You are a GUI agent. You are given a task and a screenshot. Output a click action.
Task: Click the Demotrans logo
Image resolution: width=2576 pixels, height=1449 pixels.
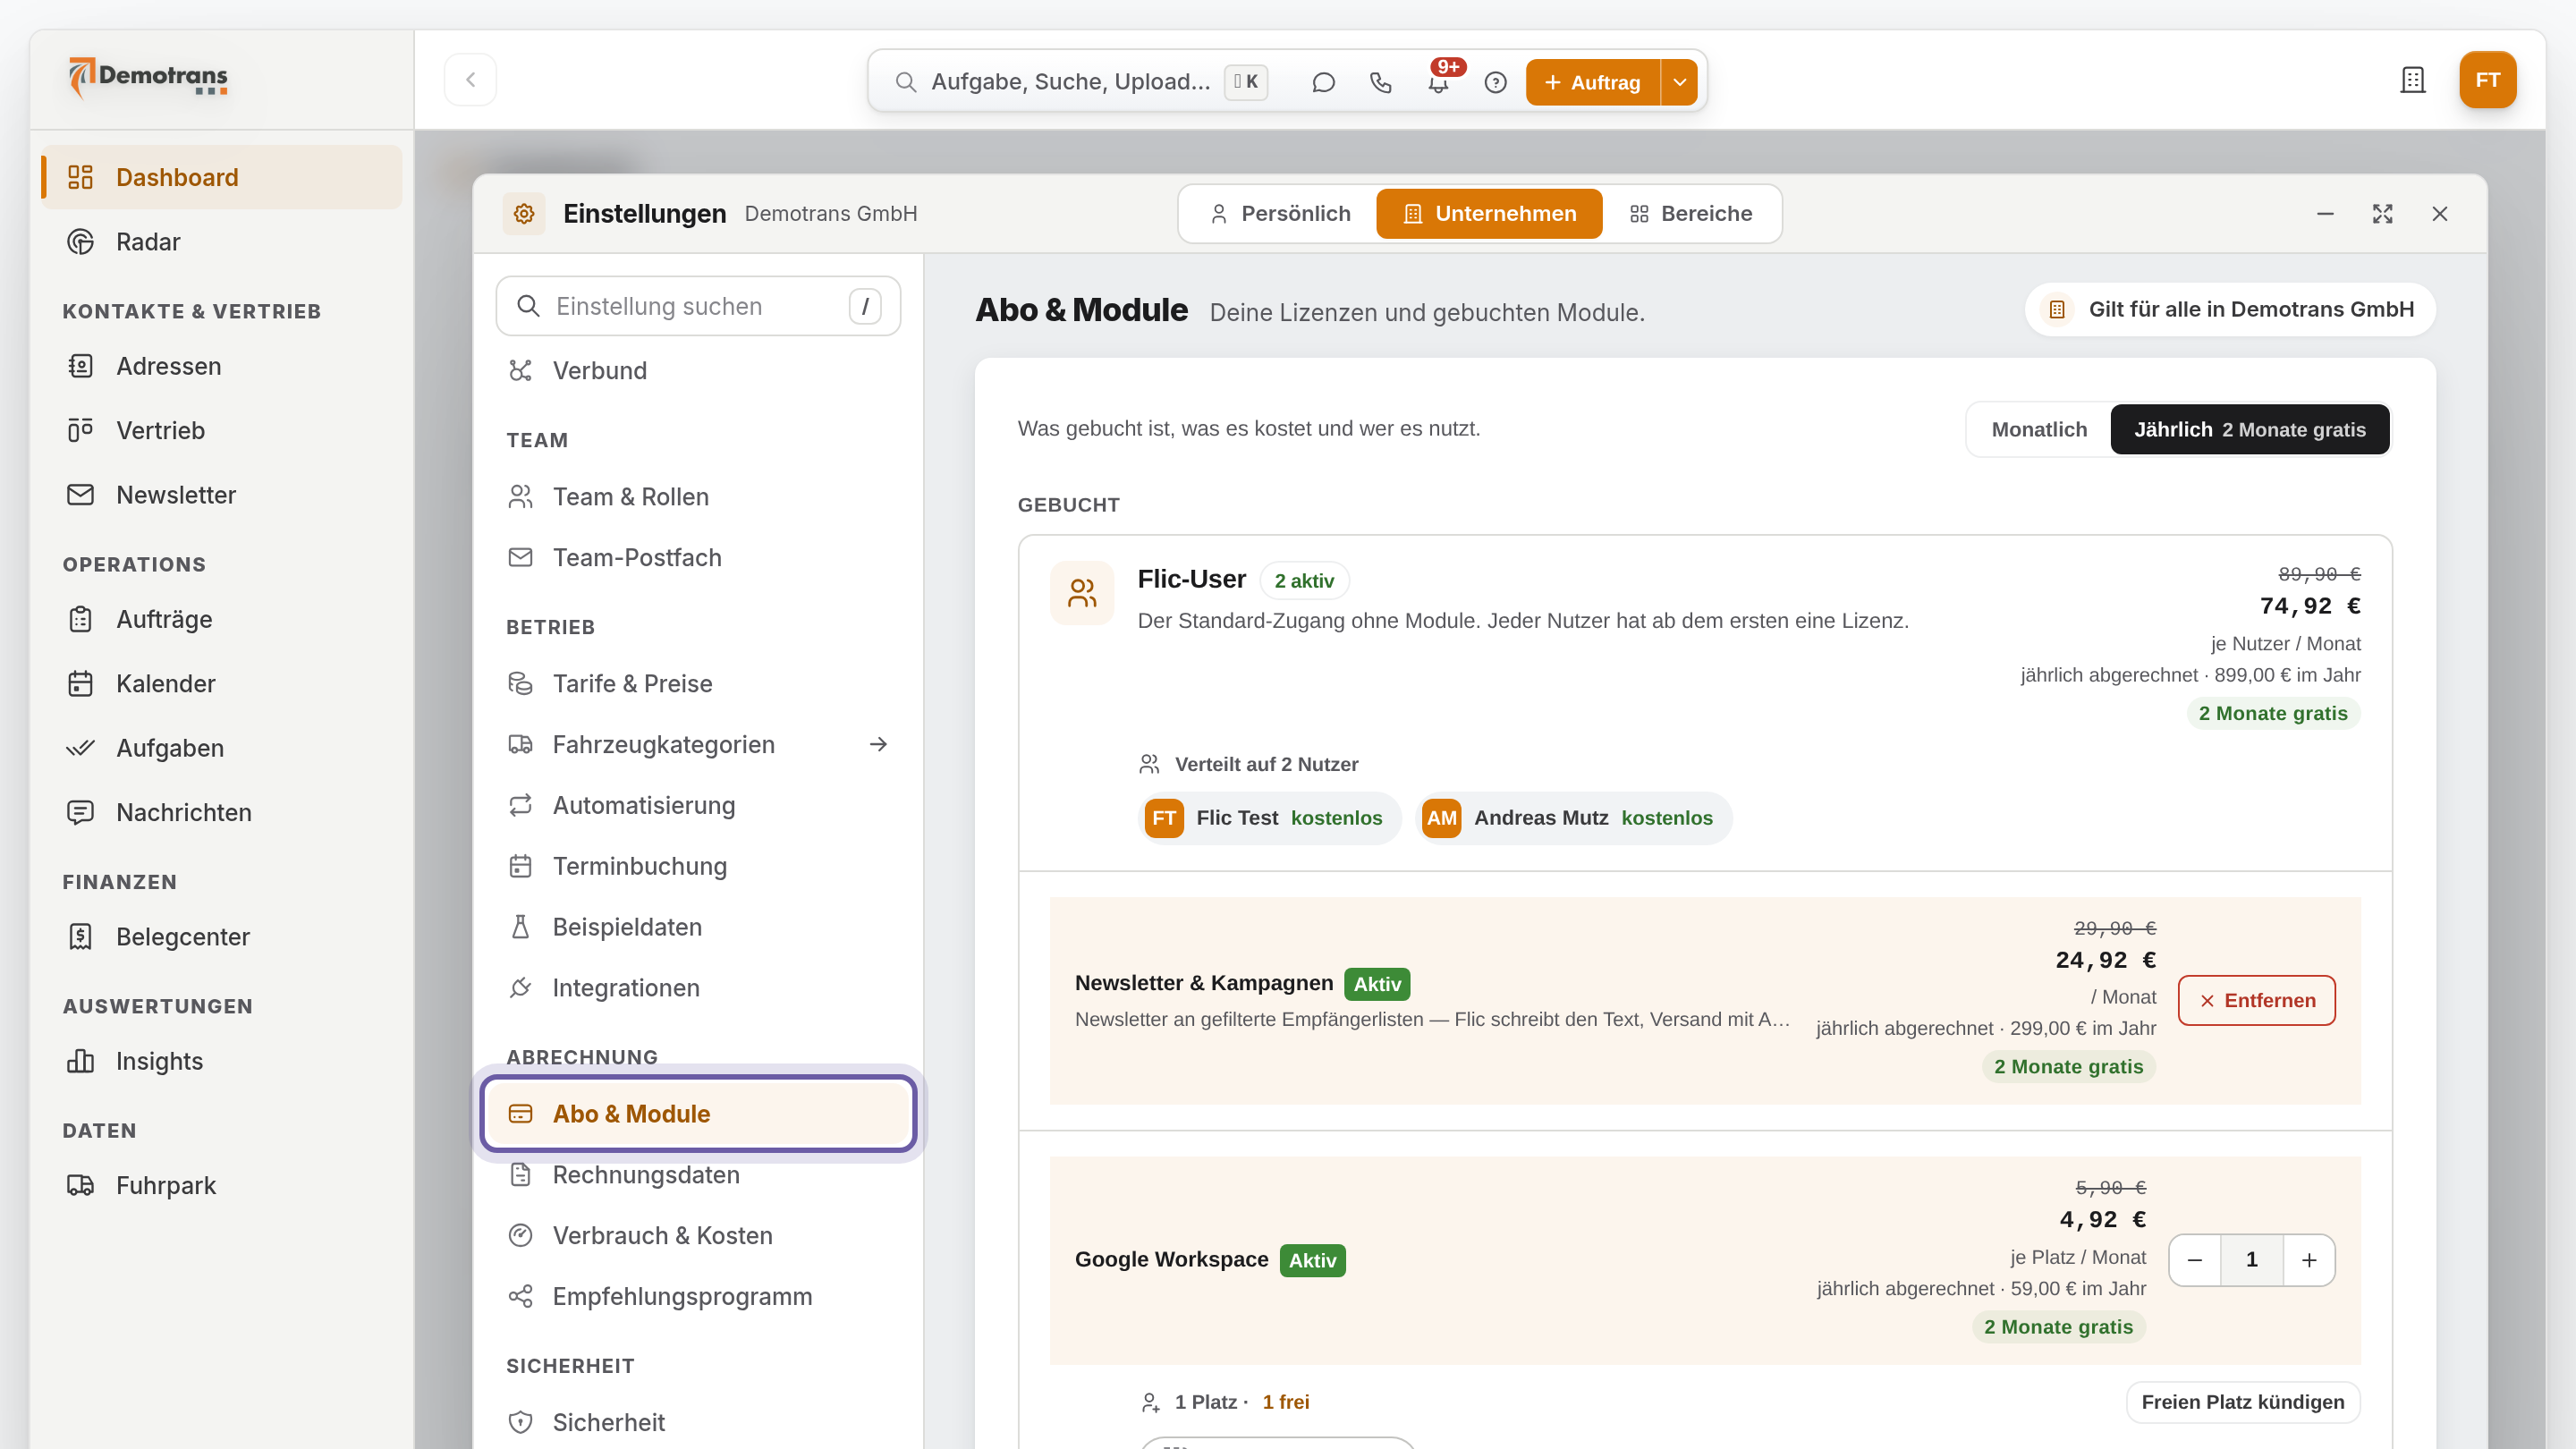pos(148,78)
